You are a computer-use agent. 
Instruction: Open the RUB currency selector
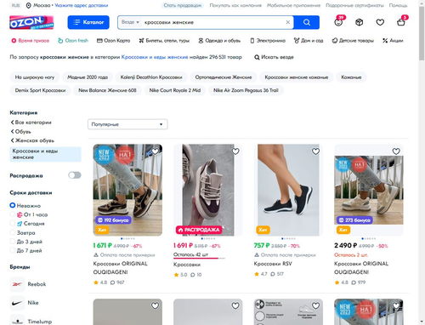click(16, 5)
